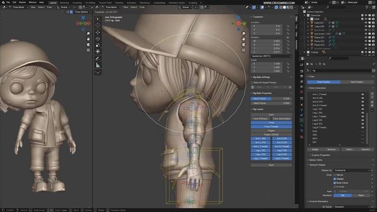Activate the Move tool in center viewport
377x212 pixels.
pos(98,32)
